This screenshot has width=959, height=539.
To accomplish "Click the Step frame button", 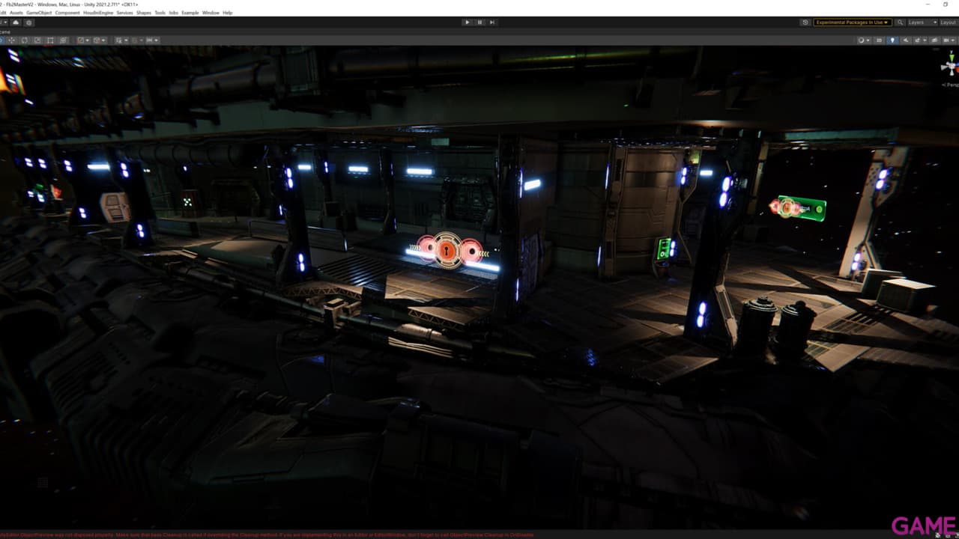I will click(492, 22).
